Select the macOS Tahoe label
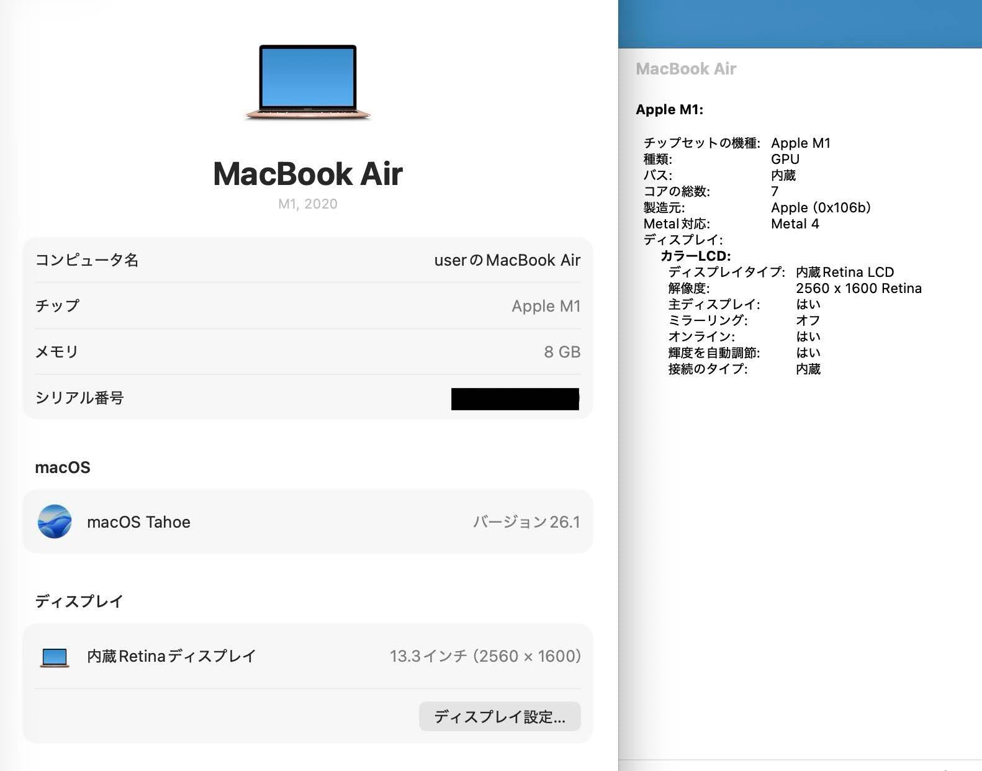 click(138, 522)
